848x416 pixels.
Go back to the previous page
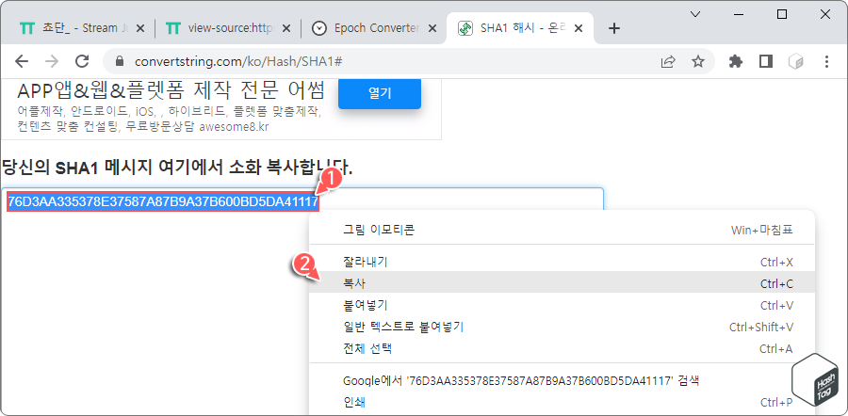[22, 61]
